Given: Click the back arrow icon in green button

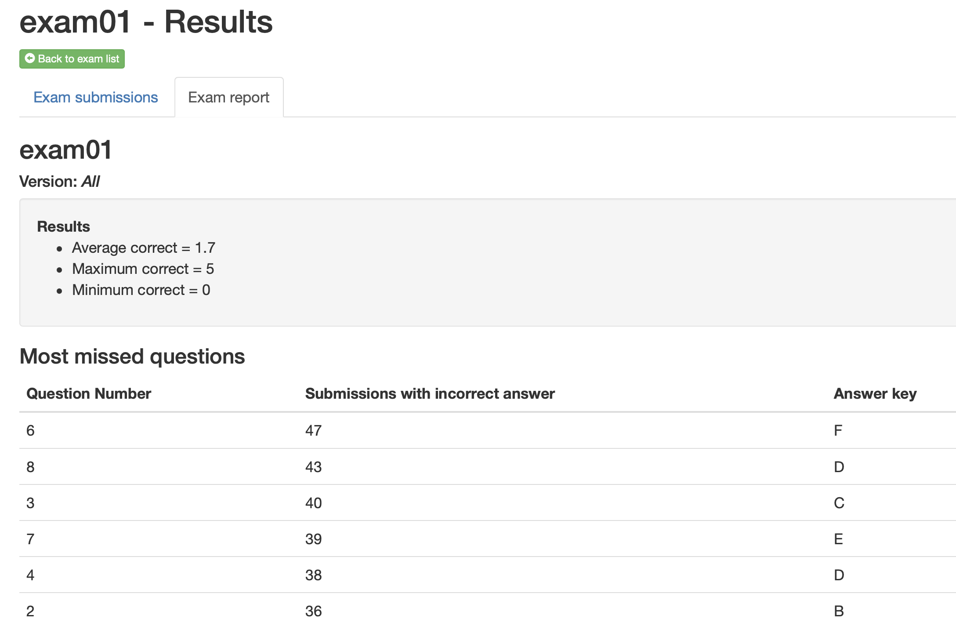Looking at the screenshot, I should click(30, 58).
